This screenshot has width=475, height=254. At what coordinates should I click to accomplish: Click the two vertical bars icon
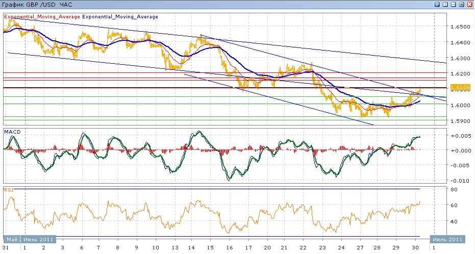click(x=445, y=4)
